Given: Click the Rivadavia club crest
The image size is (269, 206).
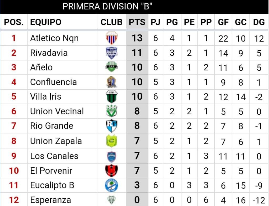Looking at the screenshot, I should [x=111, y=53].
